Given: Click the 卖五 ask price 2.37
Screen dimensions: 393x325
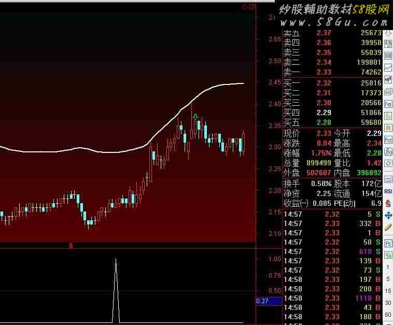Looking at the screenshot, I should coord(324,33).
